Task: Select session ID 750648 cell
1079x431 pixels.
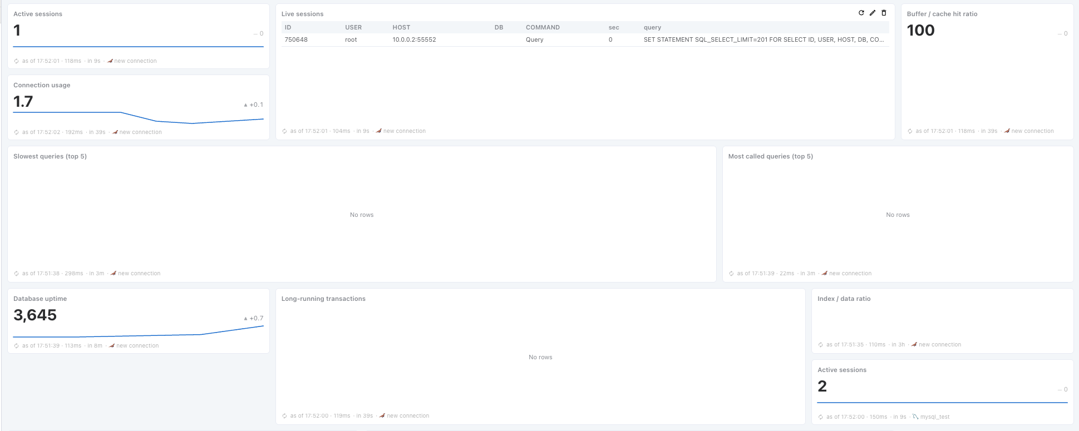Action: coord(296,39)
